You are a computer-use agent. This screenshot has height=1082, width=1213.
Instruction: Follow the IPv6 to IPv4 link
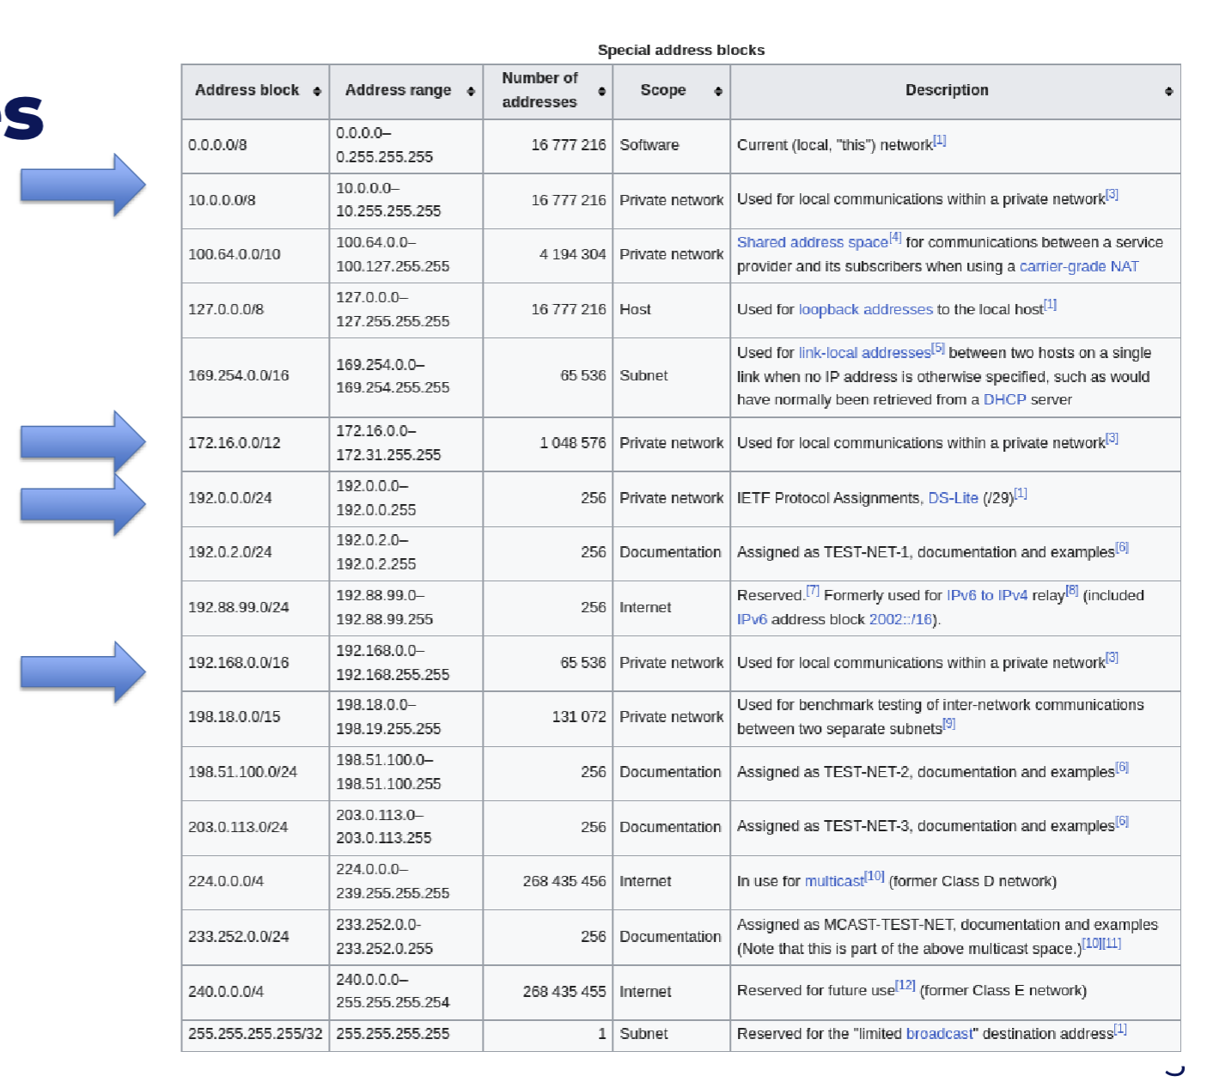coord(986,595)
